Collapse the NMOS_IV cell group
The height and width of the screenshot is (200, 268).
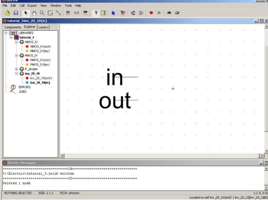(17, 42)
